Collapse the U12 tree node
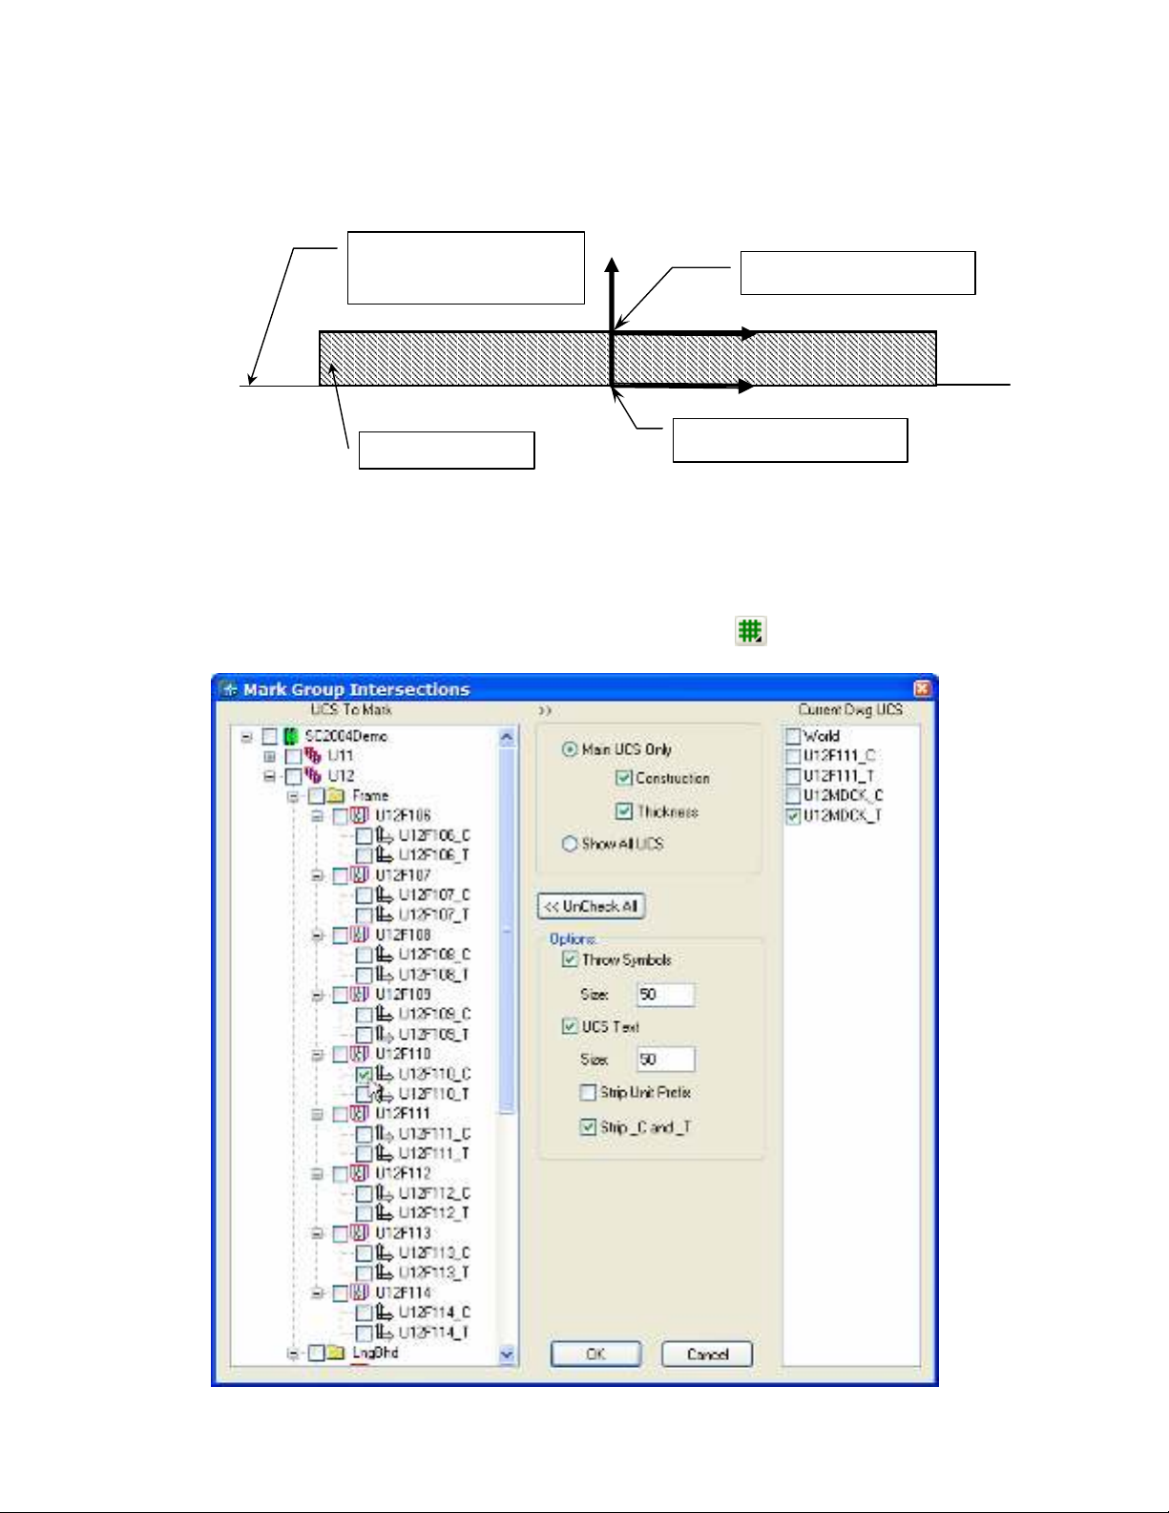Image resolution: width=1169 pixels, height=1513 pixels. (270, 776)
